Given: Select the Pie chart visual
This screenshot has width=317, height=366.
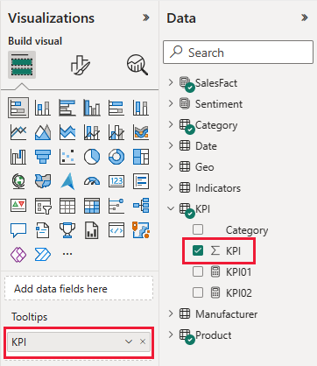Looking at the screenshot, I should tap(92, 157).
